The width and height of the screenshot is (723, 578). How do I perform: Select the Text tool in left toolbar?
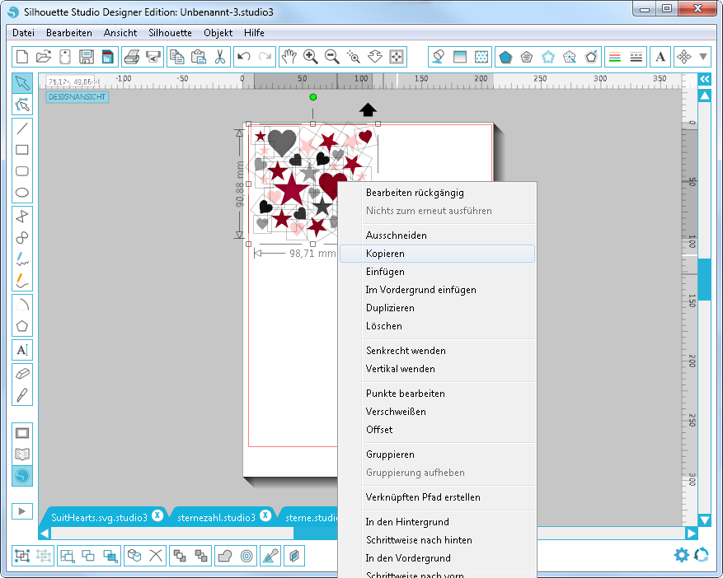click(22, 350)
